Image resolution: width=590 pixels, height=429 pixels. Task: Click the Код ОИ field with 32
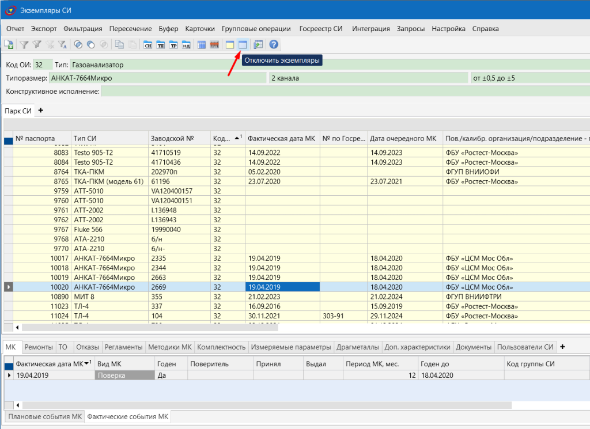(43, 64)
